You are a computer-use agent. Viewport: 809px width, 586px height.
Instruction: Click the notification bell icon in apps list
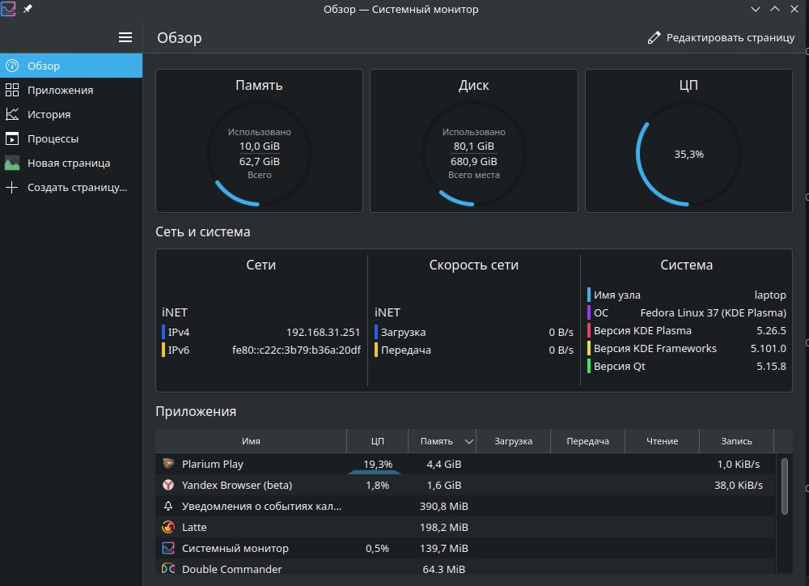point(168,506)
